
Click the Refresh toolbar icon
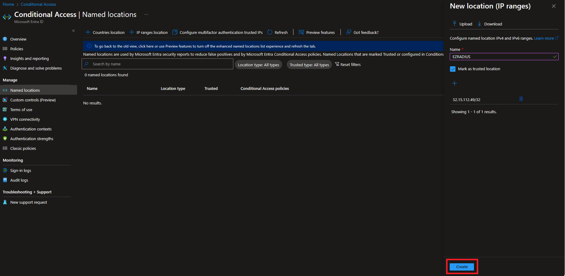click(x=270, y=32)
